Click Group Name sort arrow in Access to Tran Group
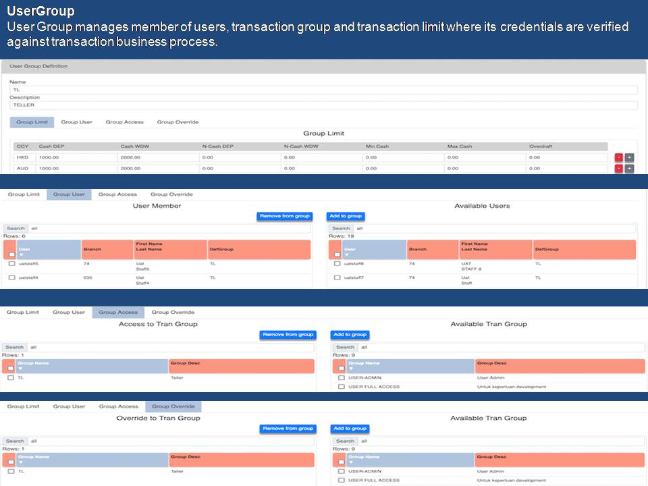 pyautogui.click(x=20, y=369)
